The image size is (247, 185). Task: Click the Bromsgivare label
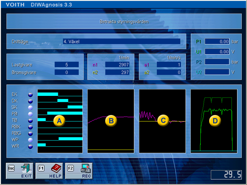click(24, 72)
